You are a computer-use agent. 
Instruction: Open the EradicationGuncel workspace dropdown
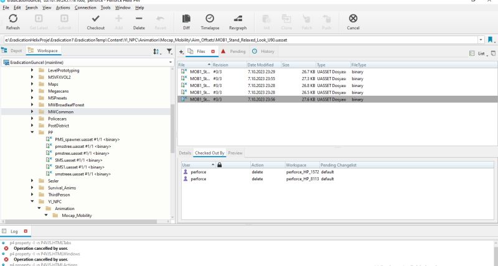(x=171, y=62)
